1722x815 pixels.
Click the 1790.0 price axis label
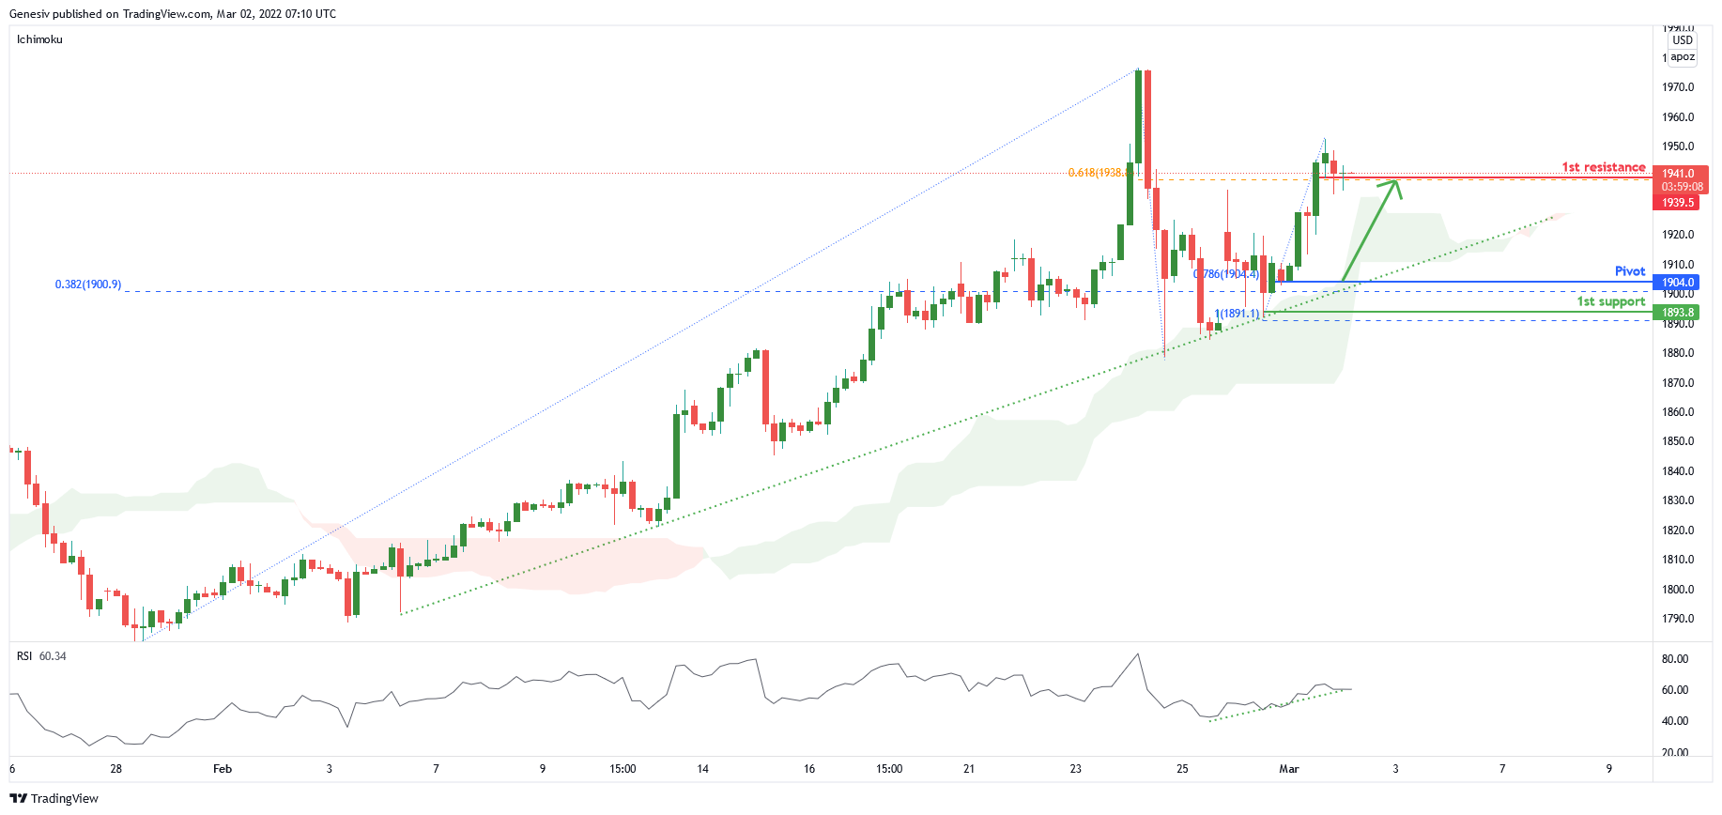click(x=1678, y=619)
